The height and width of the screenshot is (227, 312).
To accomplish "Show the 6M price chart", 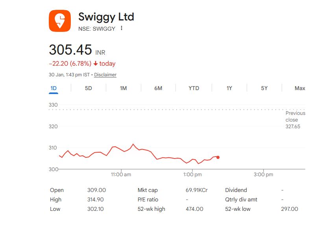I will pos(158,88).
